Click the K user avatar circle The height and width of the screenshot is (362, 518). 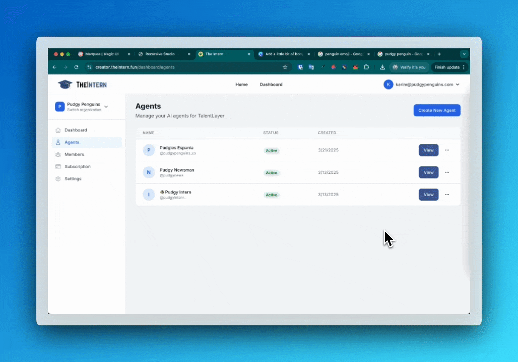pos(388,84)
